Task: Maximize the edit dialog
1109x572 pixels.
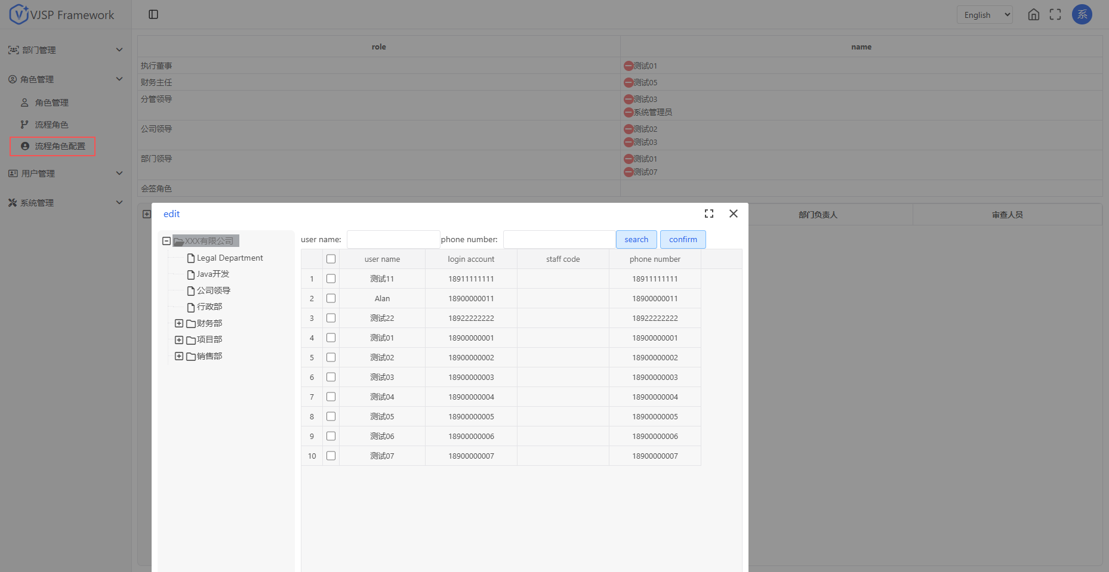Action: tap(709, 214)
